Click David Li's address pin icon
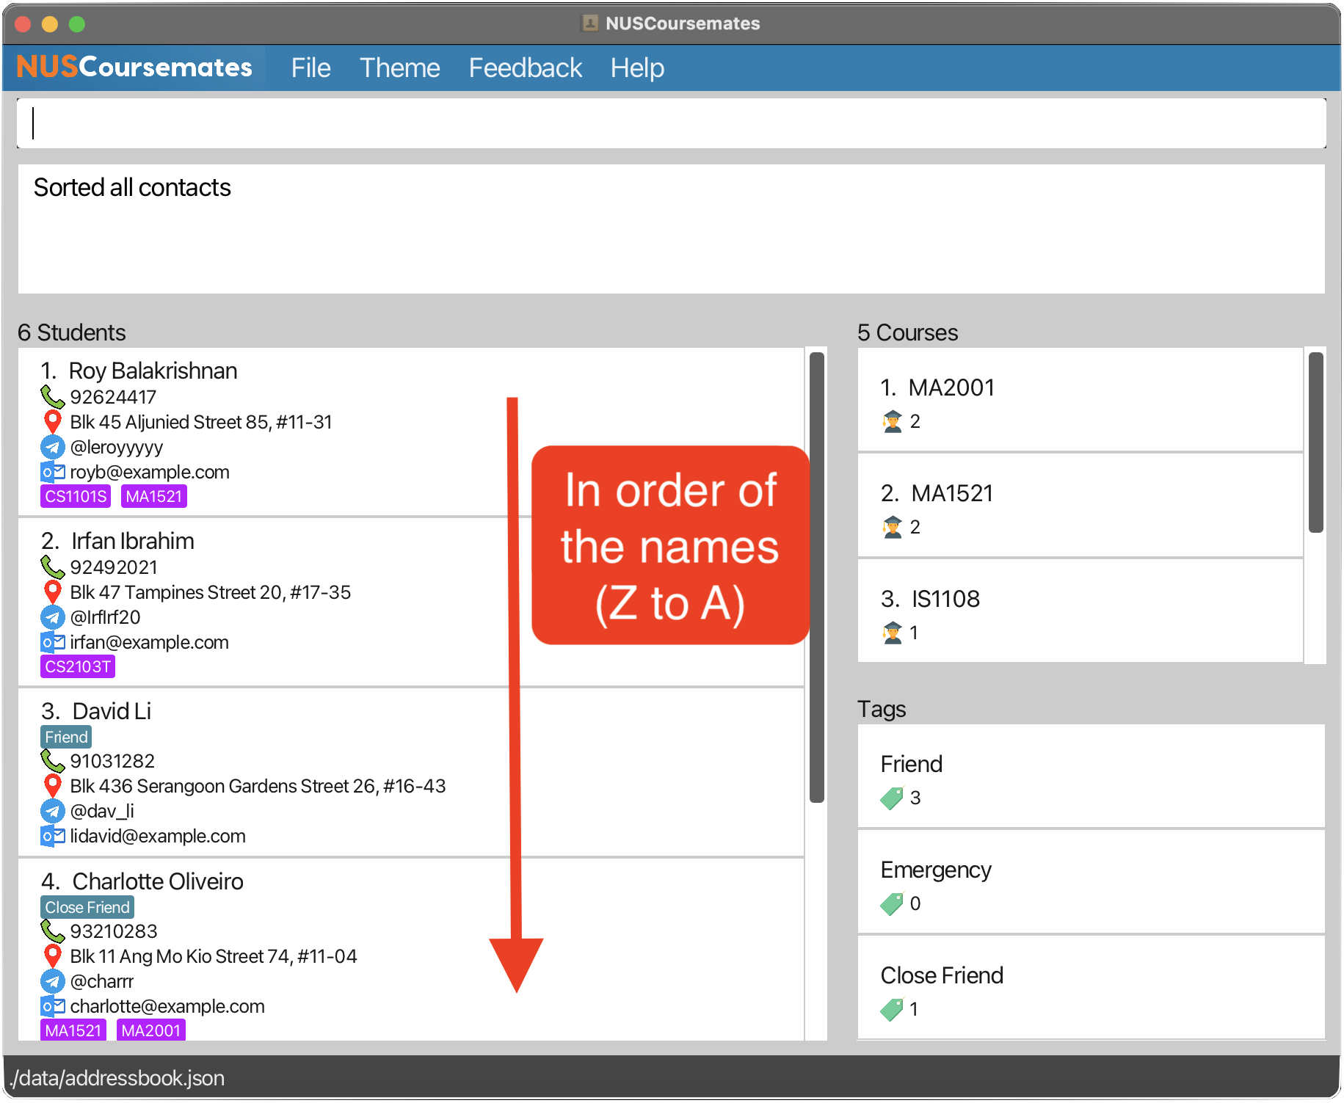Screen dimensions: 1344x1103 (x=52, y=786)
